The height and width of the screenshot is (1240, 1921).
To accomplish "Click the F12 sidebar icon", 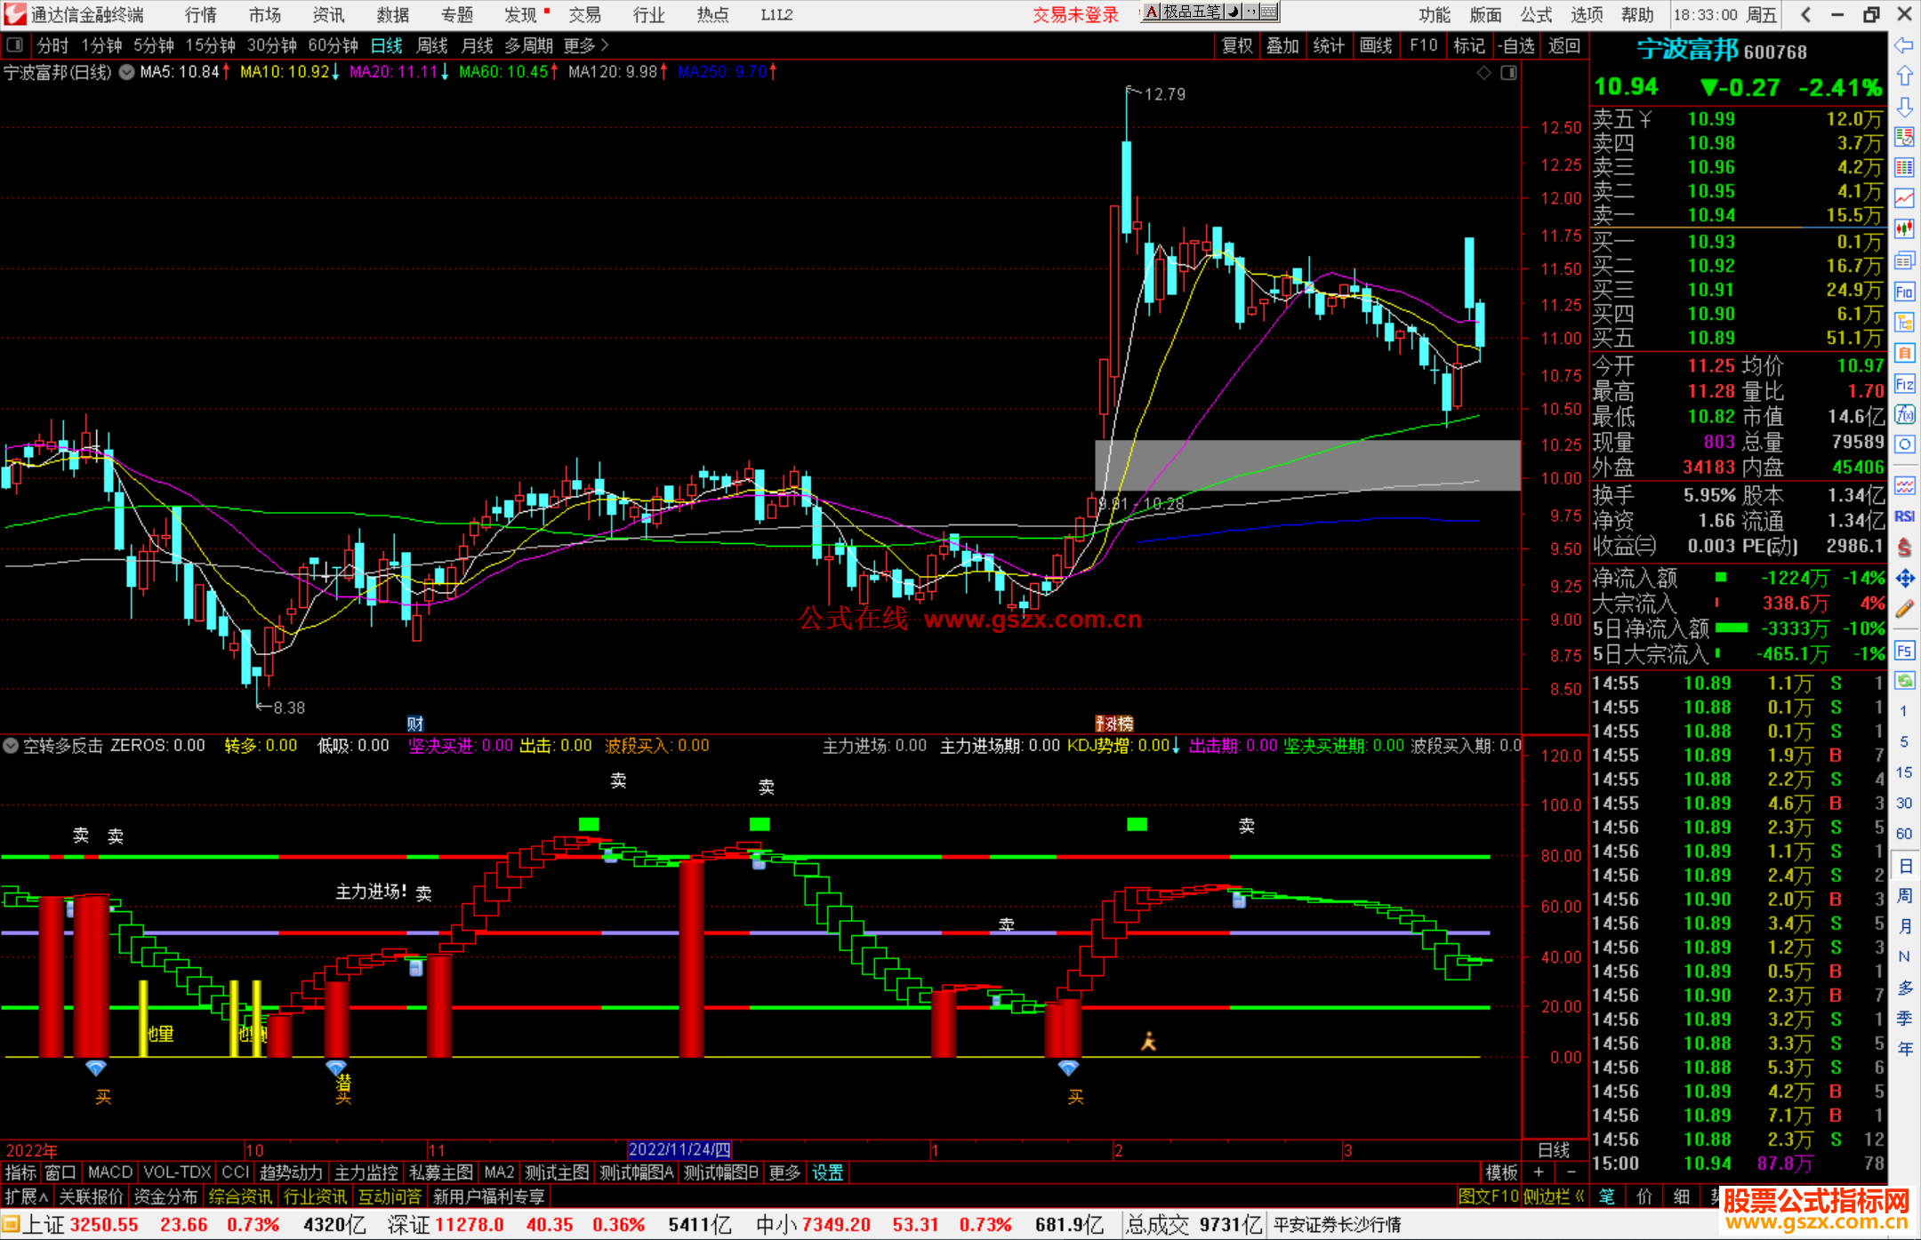I will pyautogui.click(x=1904, y=384).
